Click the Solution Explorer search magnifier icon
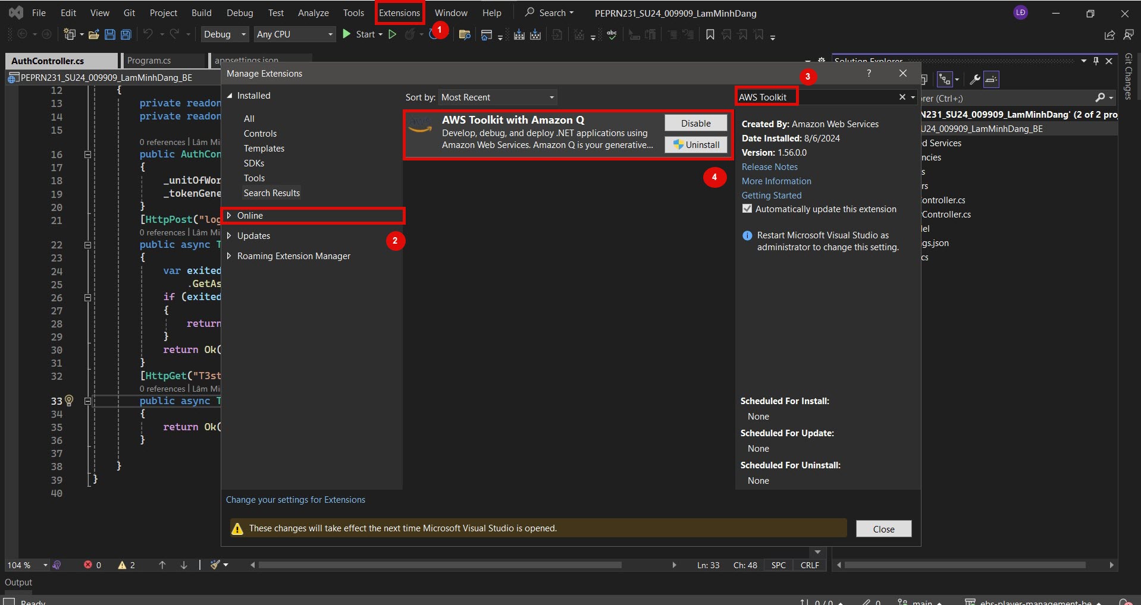The image size is (1141, 605). pyautogui.click(x=1100, y=97)
